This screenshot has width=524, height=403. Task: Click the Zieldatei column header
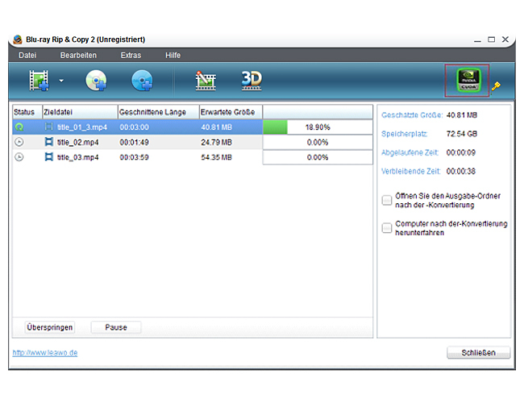(x=80, y=112)
